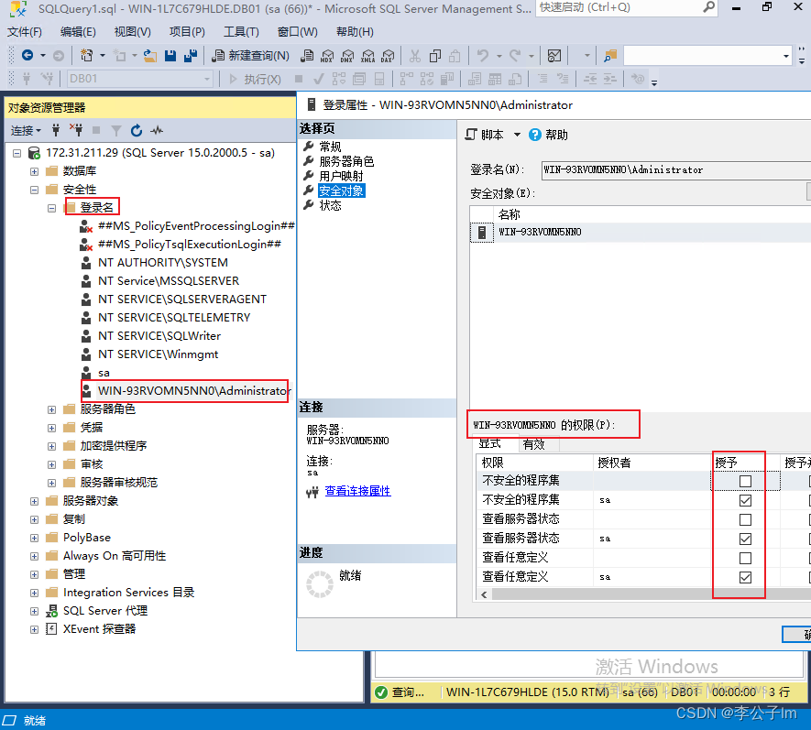Expand the 数据库 tree node
The height and width of the screenshot is (730, 811).
(x=34, y=171)
